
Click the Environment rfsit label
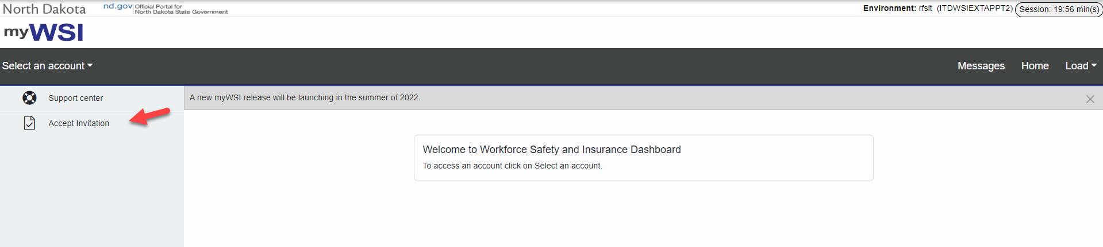(x=897, y=8)
